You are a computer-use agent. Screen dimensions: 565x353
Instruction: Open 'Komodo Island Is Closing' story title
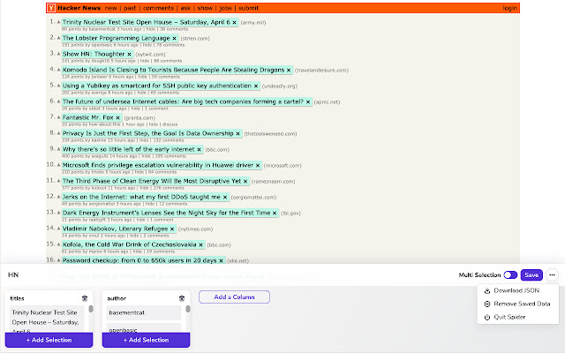[173, 70]
